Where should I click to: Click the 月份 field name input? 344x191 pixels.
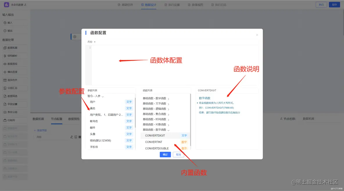(51, 137)
